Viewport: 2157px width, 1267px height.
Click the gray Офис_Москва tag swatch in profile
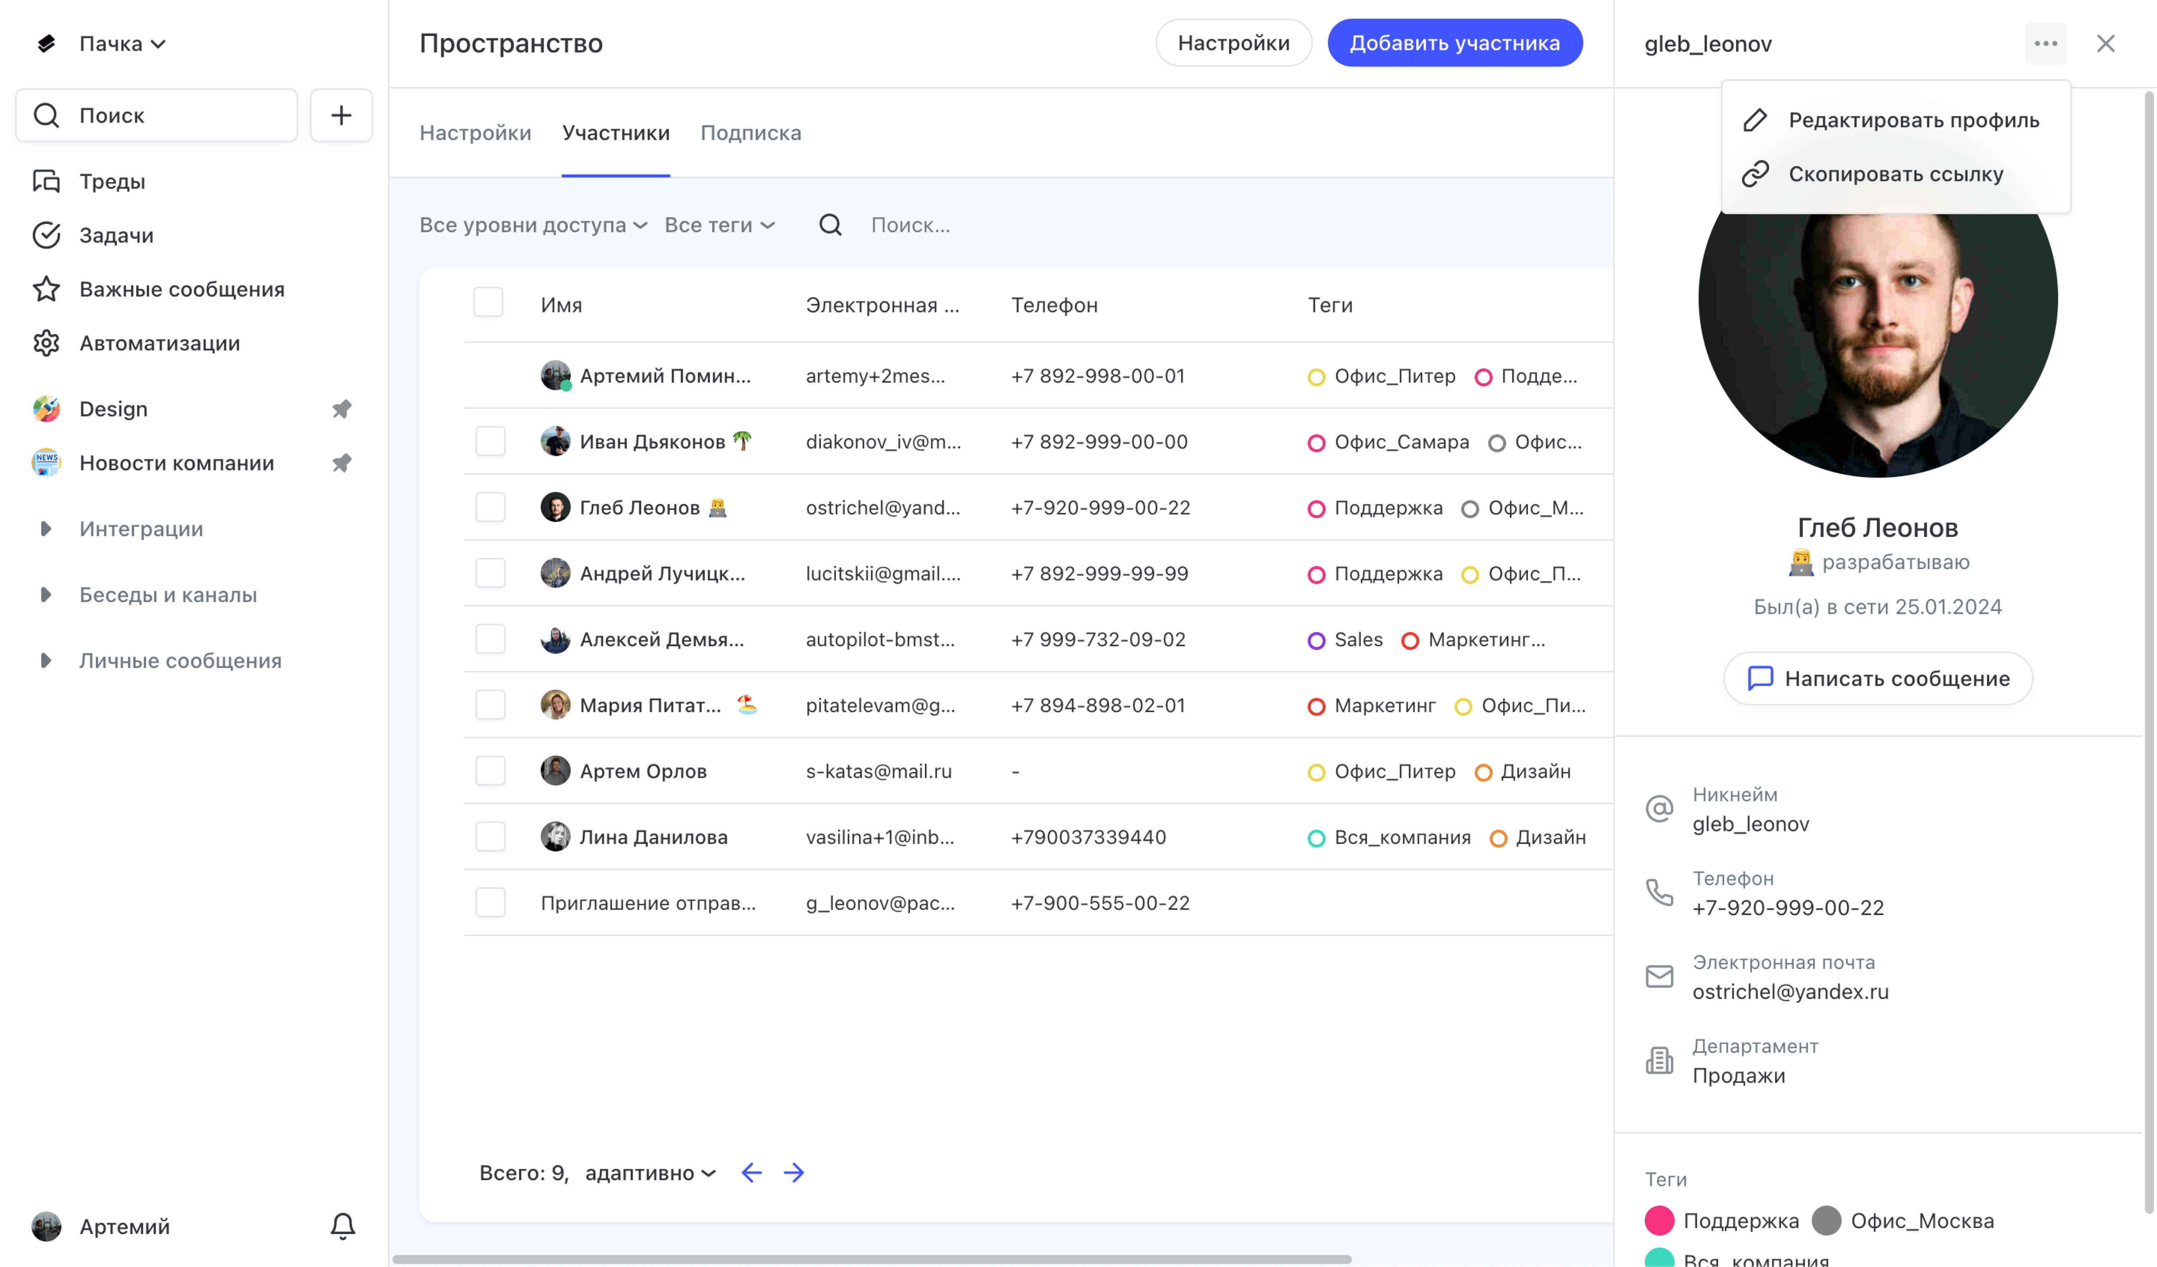click(x=1827, y=1221)
